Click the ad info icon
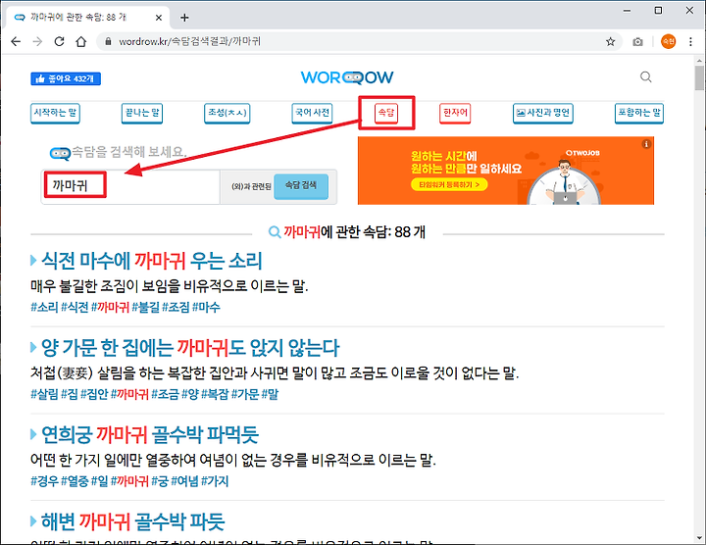The width and height of the screenshot is (706, 545). coord(646,144)
